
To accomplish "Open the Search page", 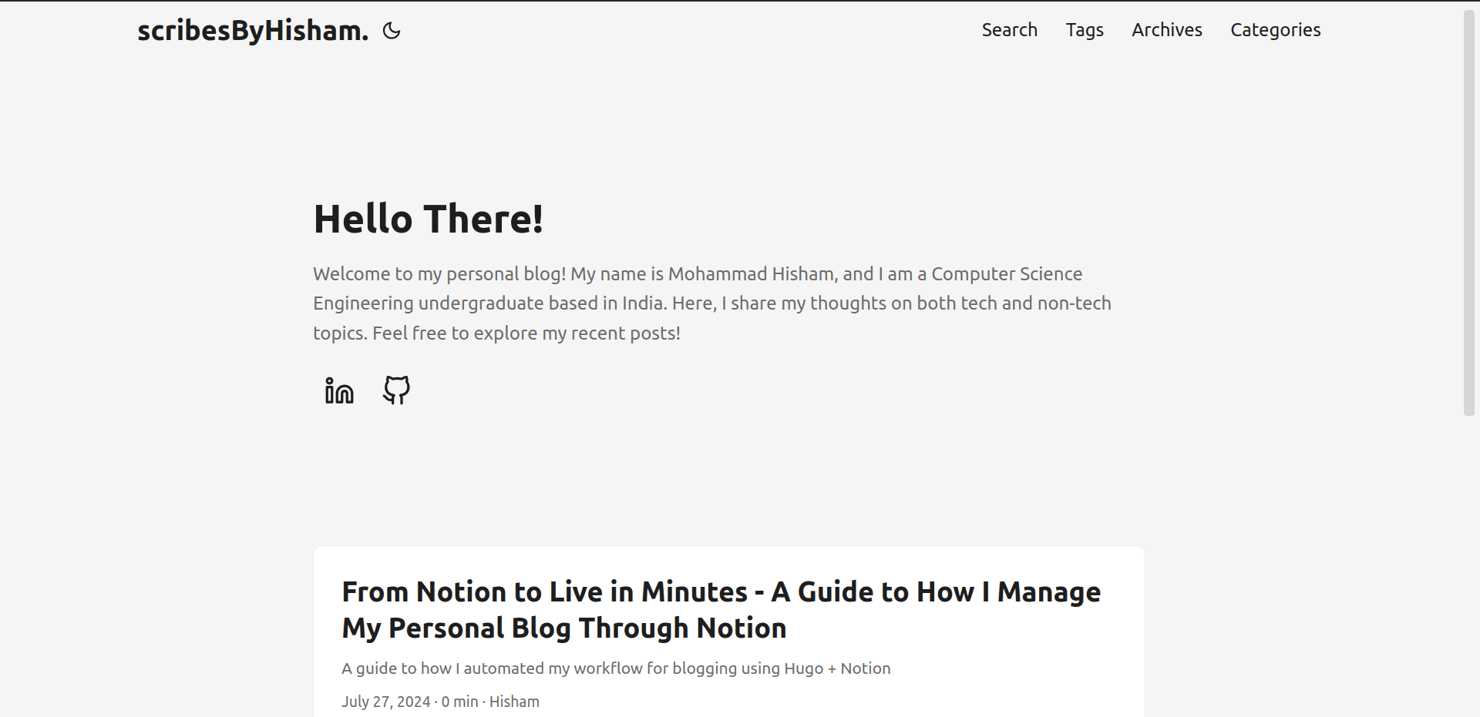I will pyautogui.click(x=1009, y=30).
